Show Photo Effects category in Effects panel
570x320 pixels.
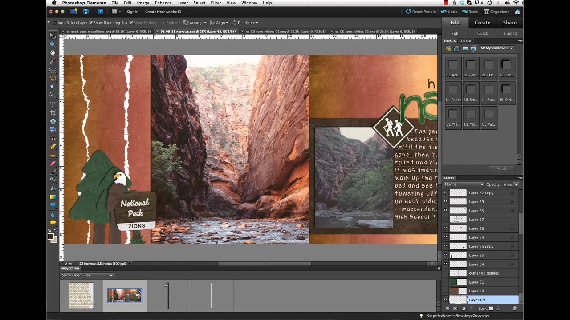coord(465,48)
